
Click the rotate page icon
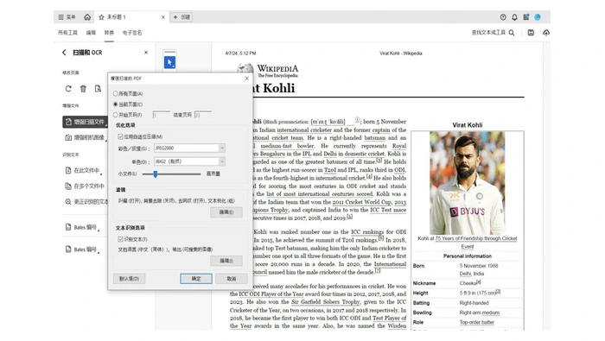(68, 89)
